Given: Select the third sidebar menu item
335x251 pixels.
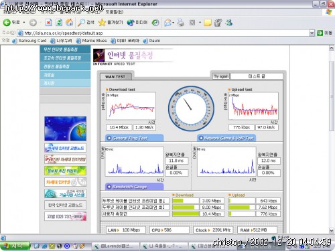Looking at the screenshot, I should pyautogui.click(x=65, y=66).
